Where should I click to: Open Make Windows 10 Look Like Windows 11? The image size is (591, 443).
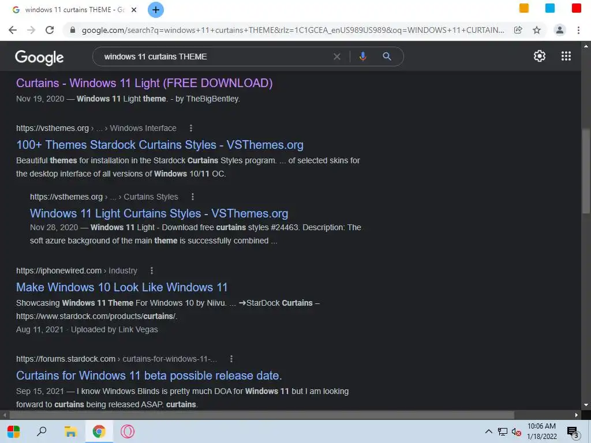[122, 287]
